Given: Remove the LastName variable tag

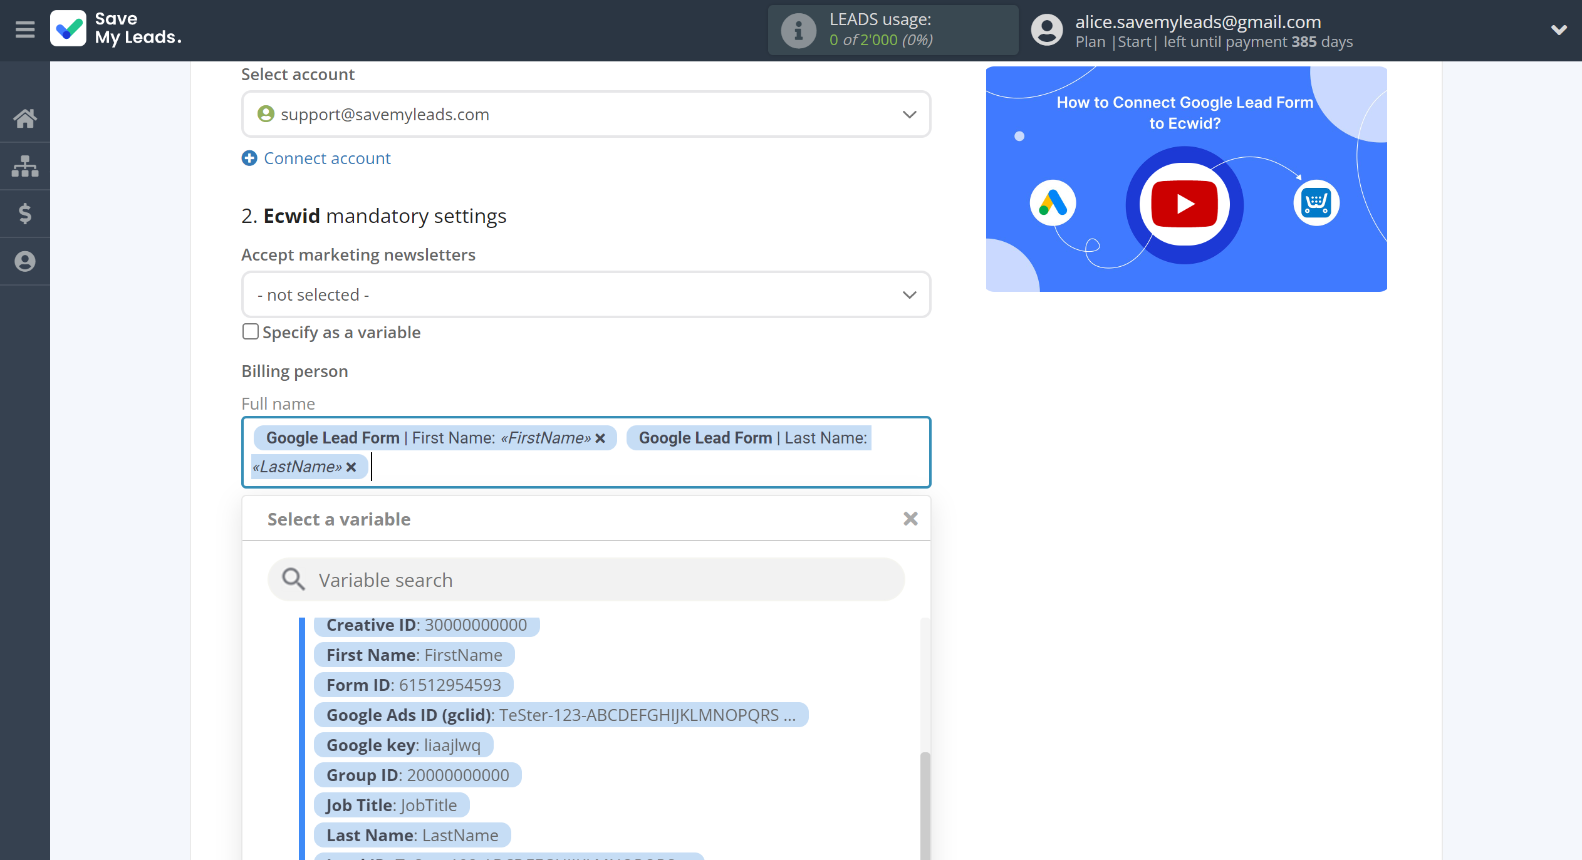Looking at the screenshot, I should click(351, 467).
